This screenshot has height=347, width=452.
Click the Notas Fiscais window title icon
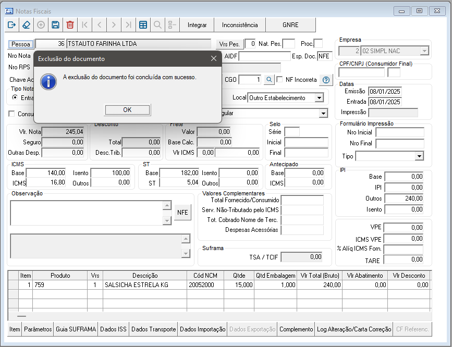click(9, 11)
